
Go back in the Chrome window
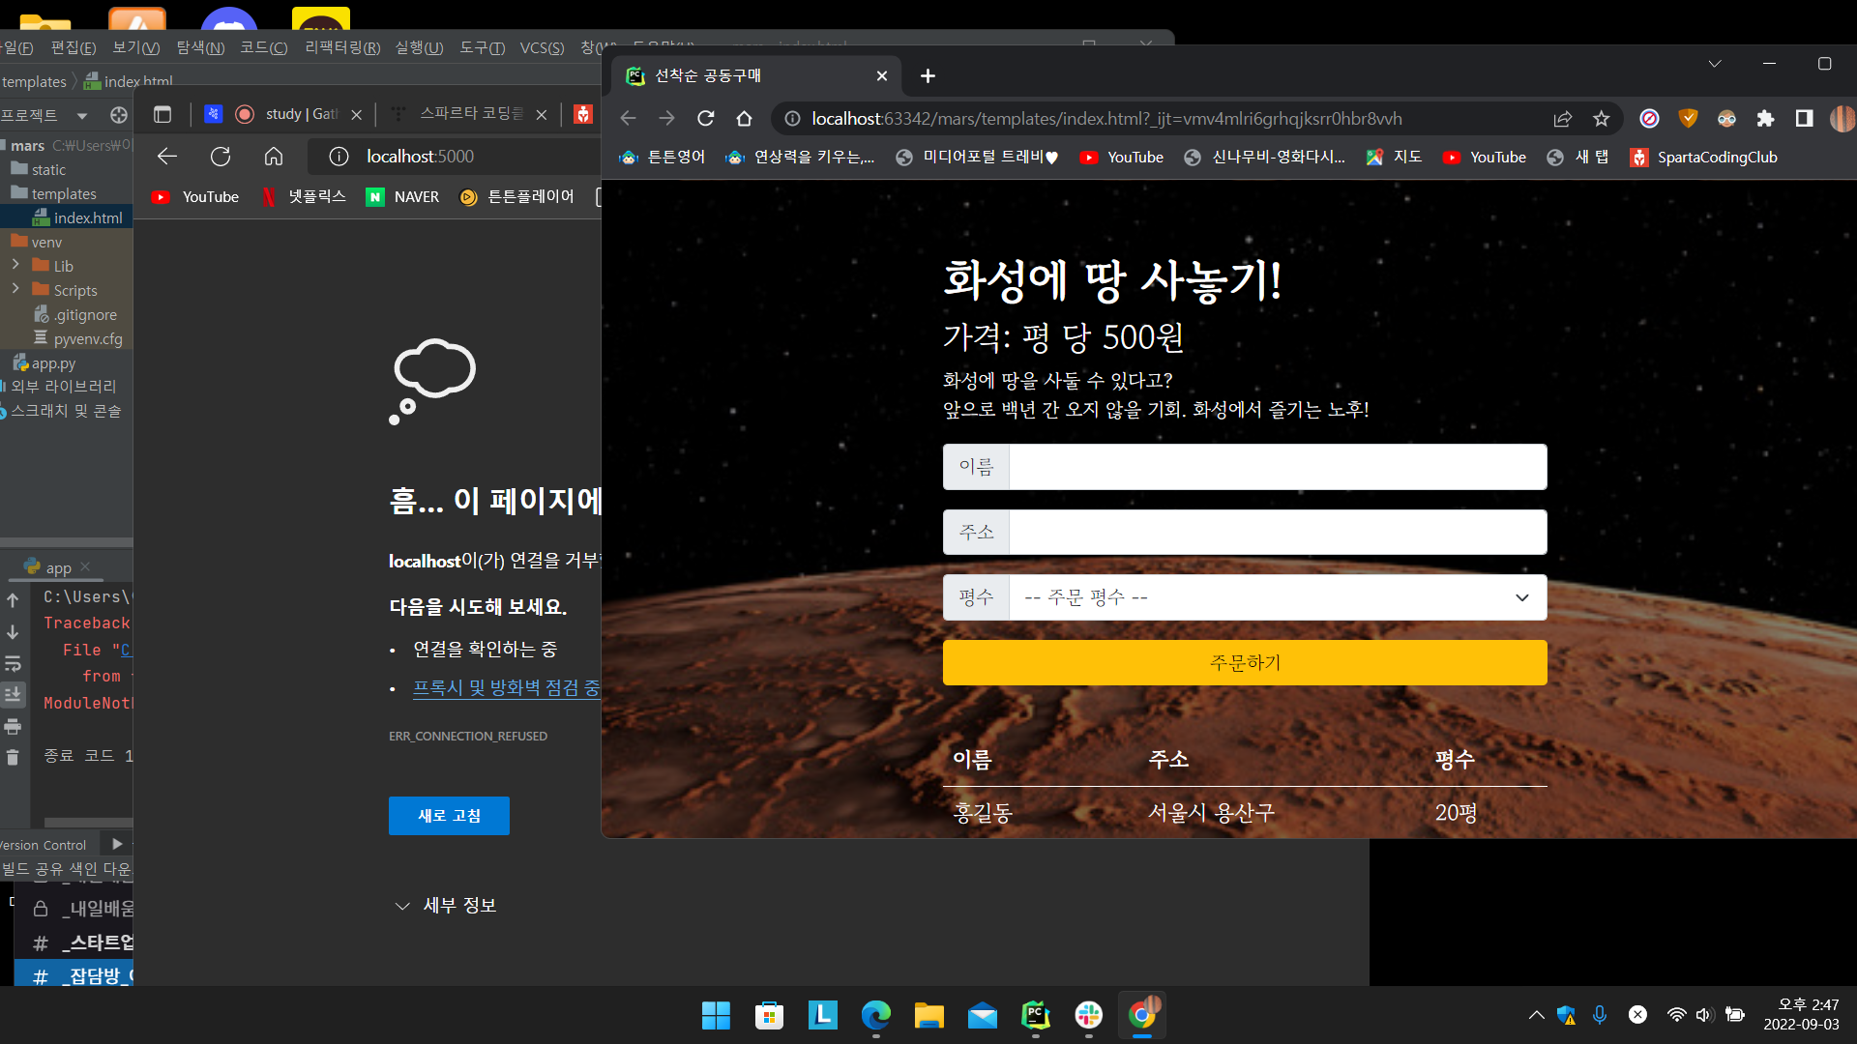[628, 118]
